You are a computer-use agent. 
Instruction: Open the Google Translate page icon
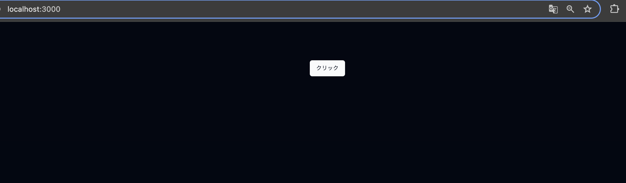pos(553,9)
